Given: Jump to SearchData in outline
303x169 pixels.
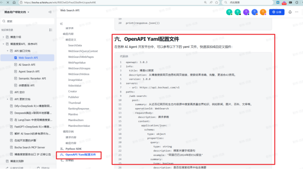Looking at the screenshot, I should point(75,45).
